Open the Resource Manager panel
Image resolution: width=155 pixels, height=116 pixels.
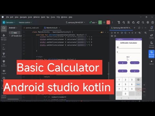coord(4,37)
